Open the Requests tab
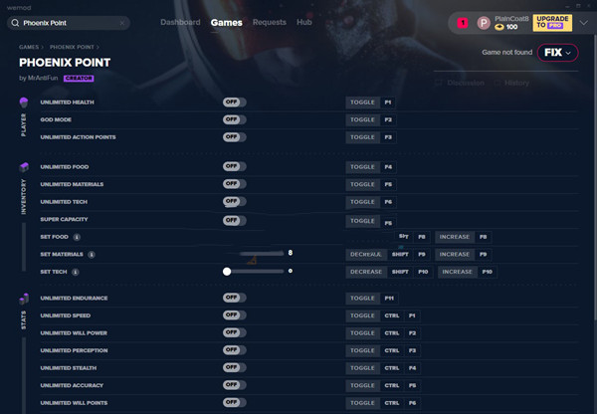Viewport: 597px width, 414px height. (269, 22)
